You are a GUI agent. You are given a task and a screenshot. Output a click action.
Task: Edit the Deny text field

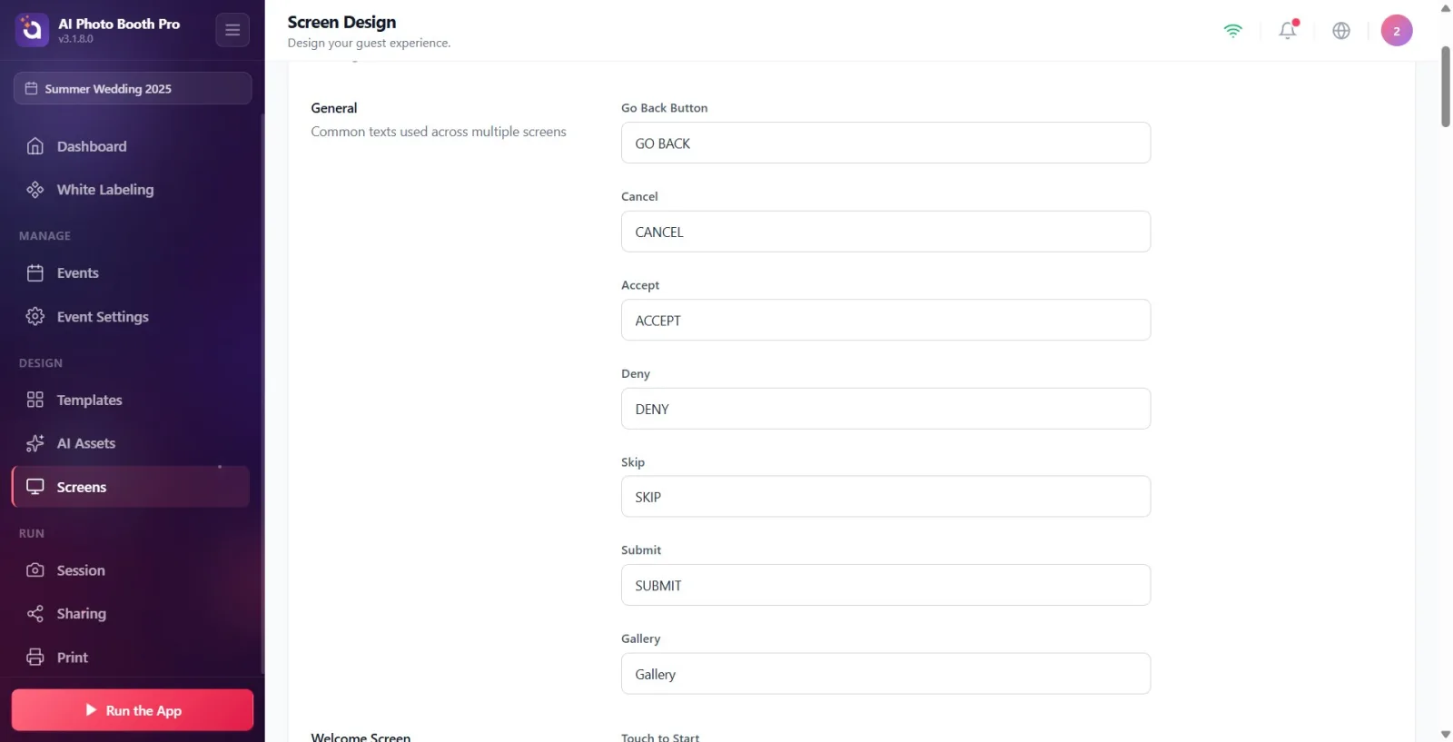click(x=885, y=409)
